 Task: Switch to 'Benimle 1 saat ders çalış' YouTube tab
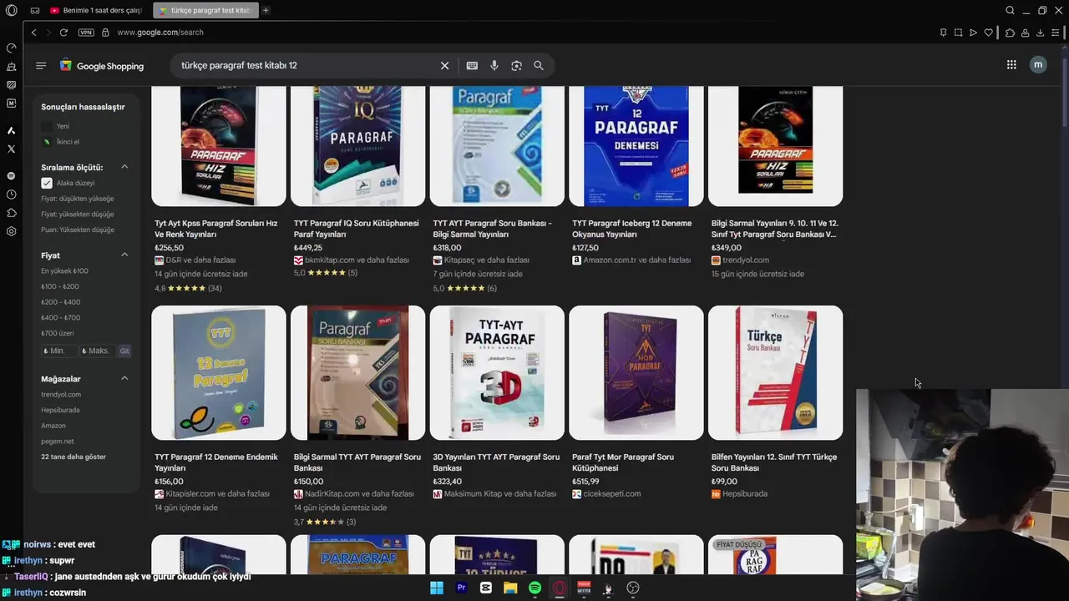pos(96,11)
